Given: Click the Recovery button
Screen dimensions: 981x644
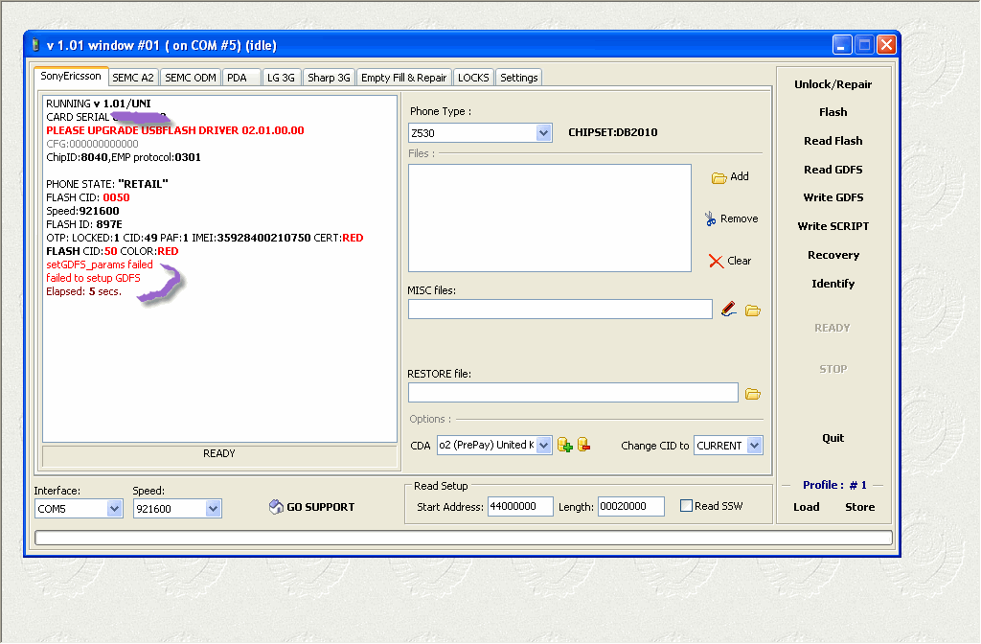Looking at the screenshot, I should click(x=833, y=255).
